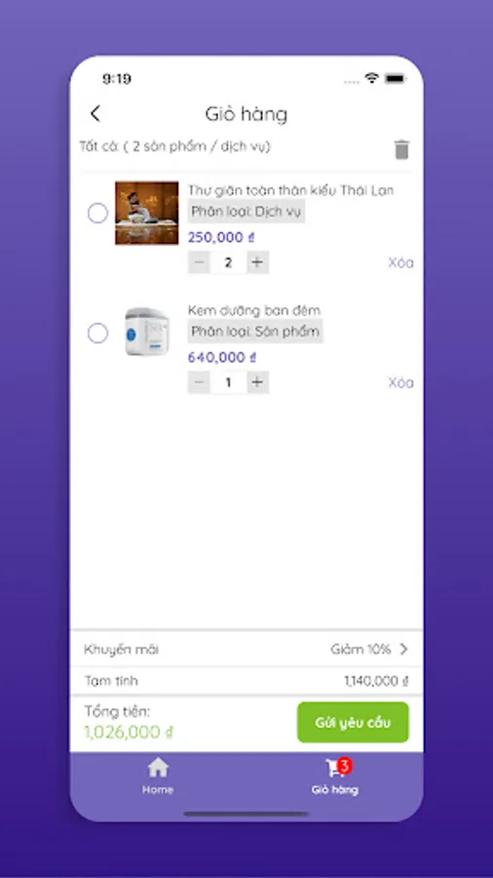493x878 pixels.
Task: Decrease quantity of Thai massage service
Action: [x=199, y=262]
